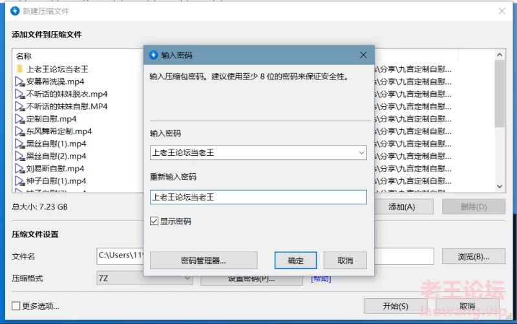Focus the 重新输入密码 field
This screenshot has height=324, width=517.
point(258,197)
